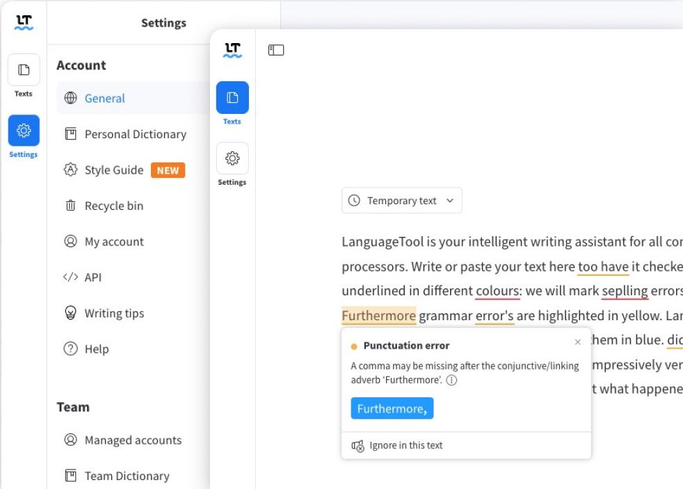The width and height of the screenshot is (683, 489).
Task: Click the info icon after 'Furthermore'
Action: (451, 380)
